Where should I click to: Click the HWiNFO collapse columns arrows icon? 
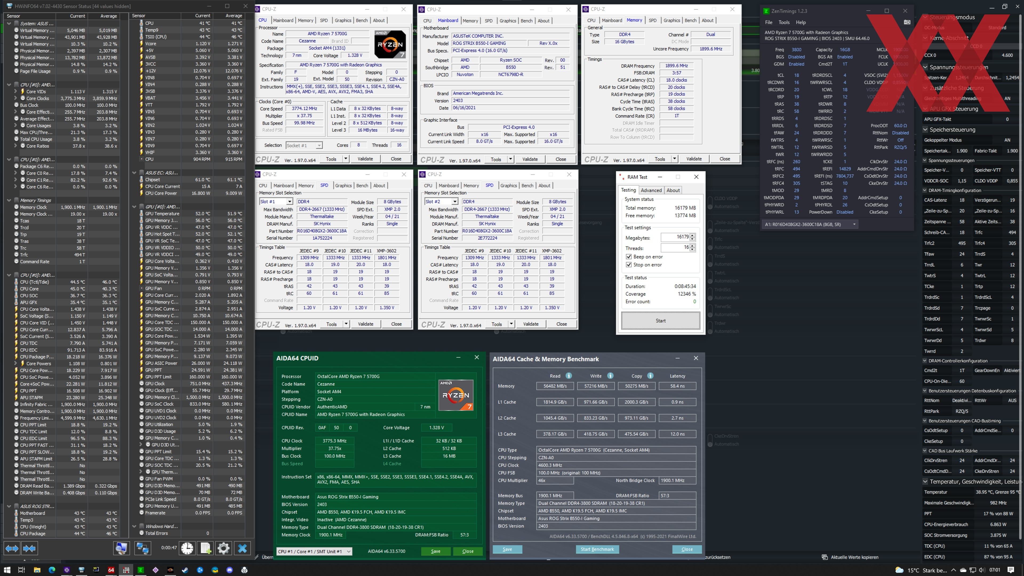click(29, 549)
